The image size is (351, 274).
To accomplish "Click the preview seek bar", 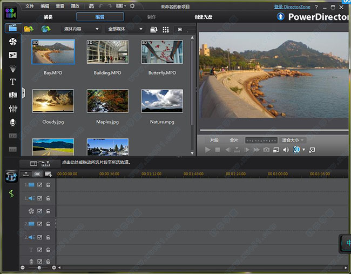I will [274, 130].
